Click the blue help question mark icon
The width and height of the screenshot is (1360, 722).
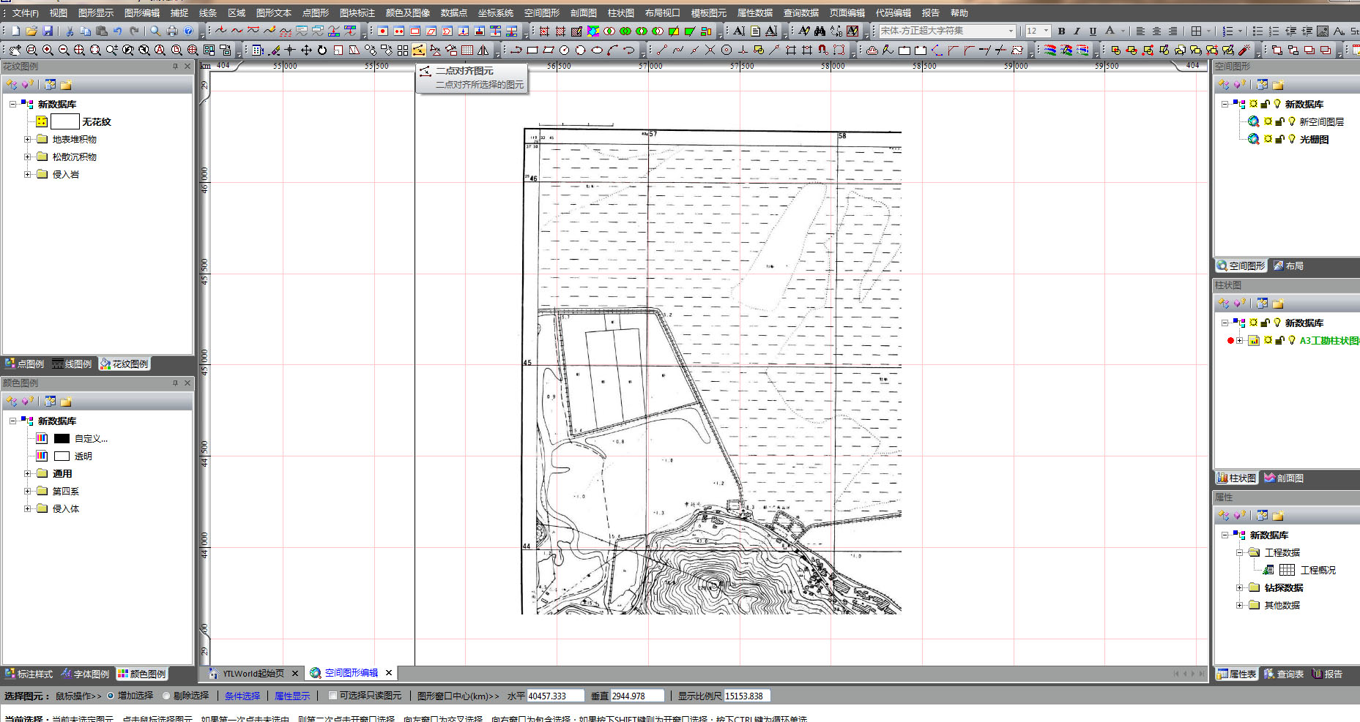click(x=188, y=31)
